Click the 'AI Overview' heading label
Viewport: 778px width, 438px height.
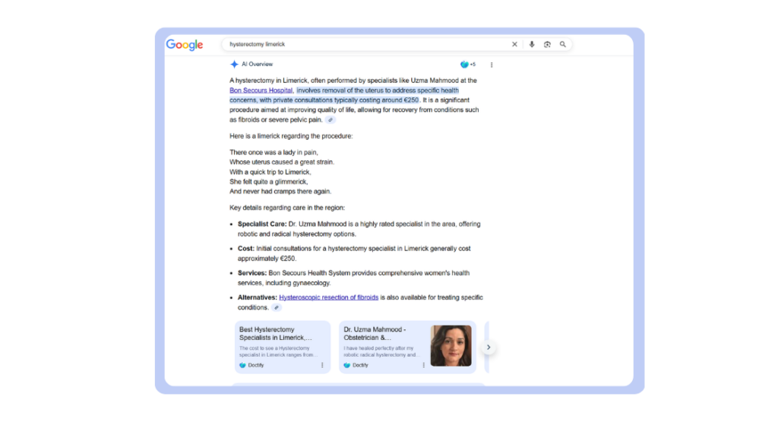257,65
